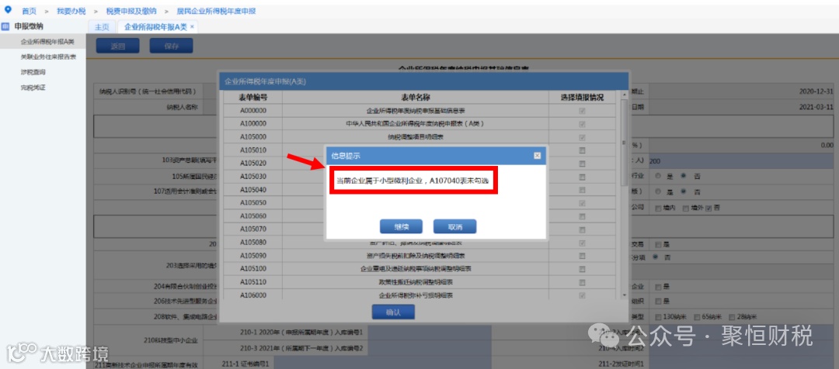The width and height of the screenshot is (839, 369).
Task: Close the 信息提示 dialog with X
Action: click(538, 155)
